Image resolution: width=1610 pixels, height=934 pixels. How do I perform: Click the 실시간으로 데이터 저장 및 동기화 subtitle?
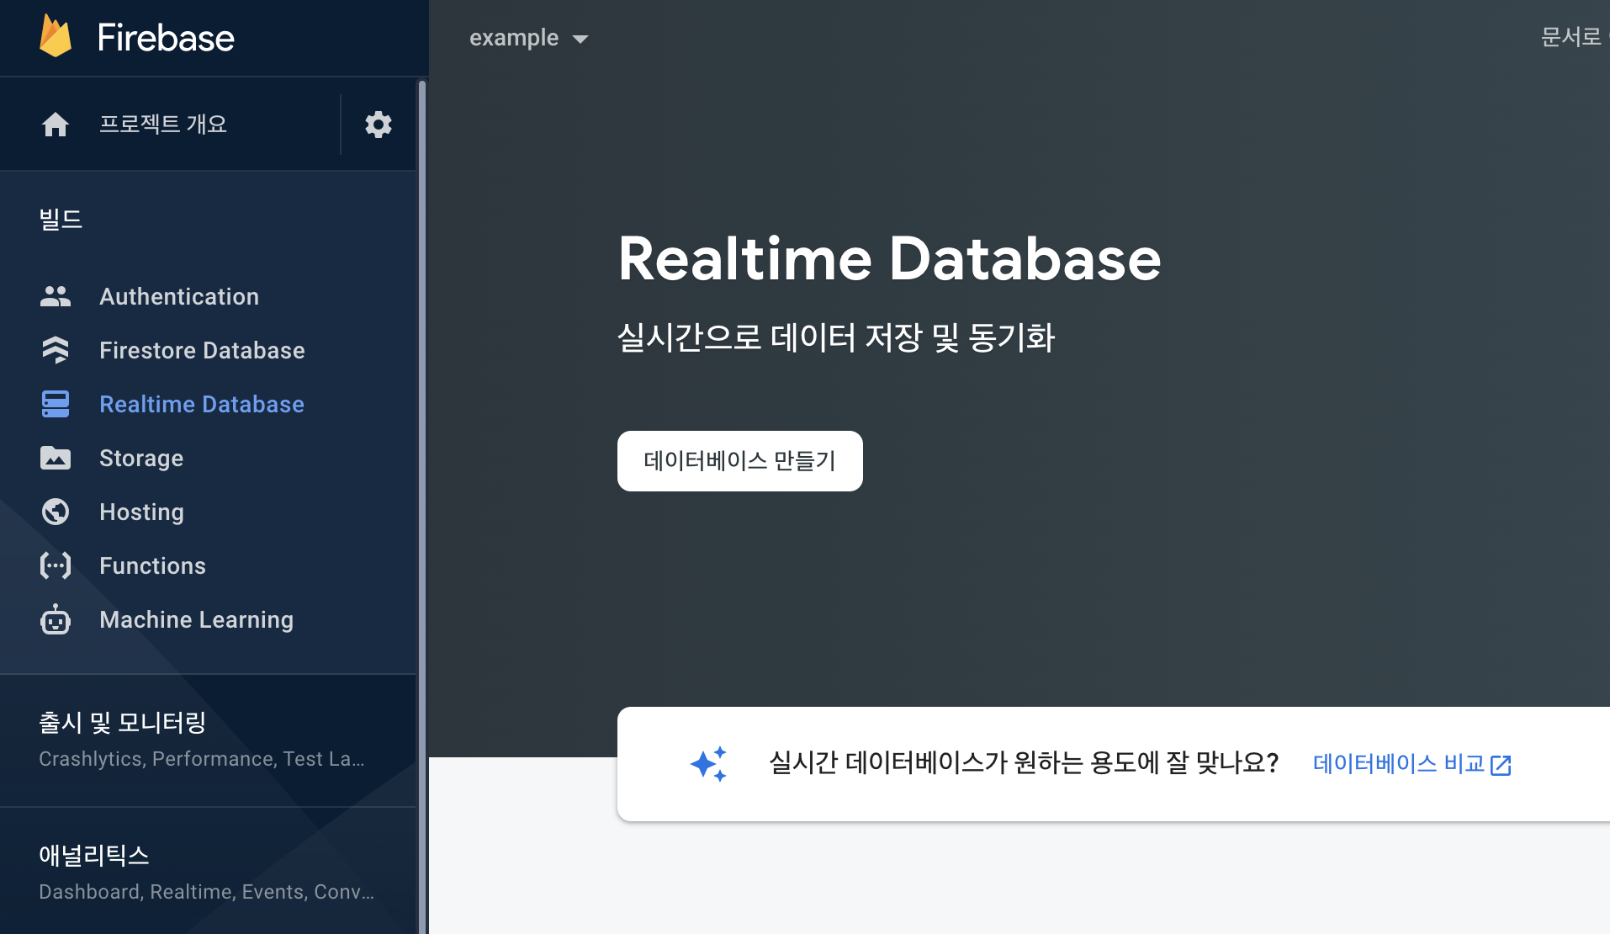pyautogui.click(x=835, y=338)
